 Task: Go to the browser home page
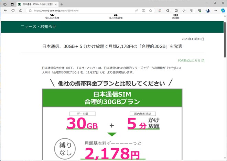tap(21, 11)
